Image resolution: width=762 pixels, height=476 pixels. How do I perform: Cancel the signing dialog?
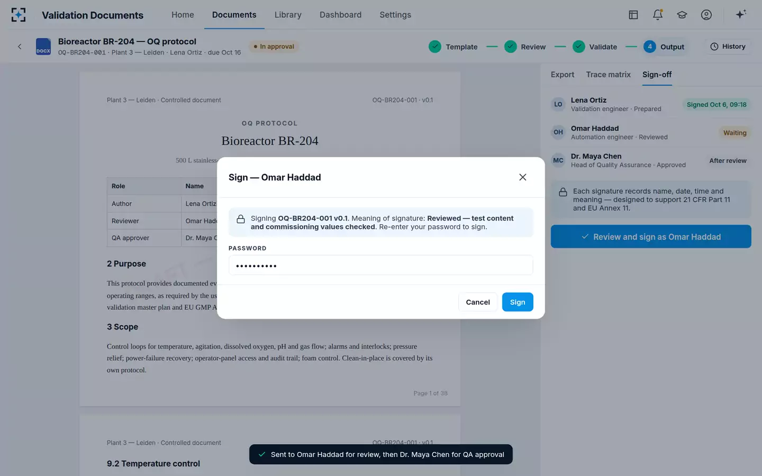[478, 302]
